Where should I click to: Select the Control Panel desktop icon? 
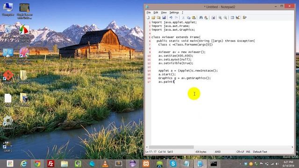[8, 56]
